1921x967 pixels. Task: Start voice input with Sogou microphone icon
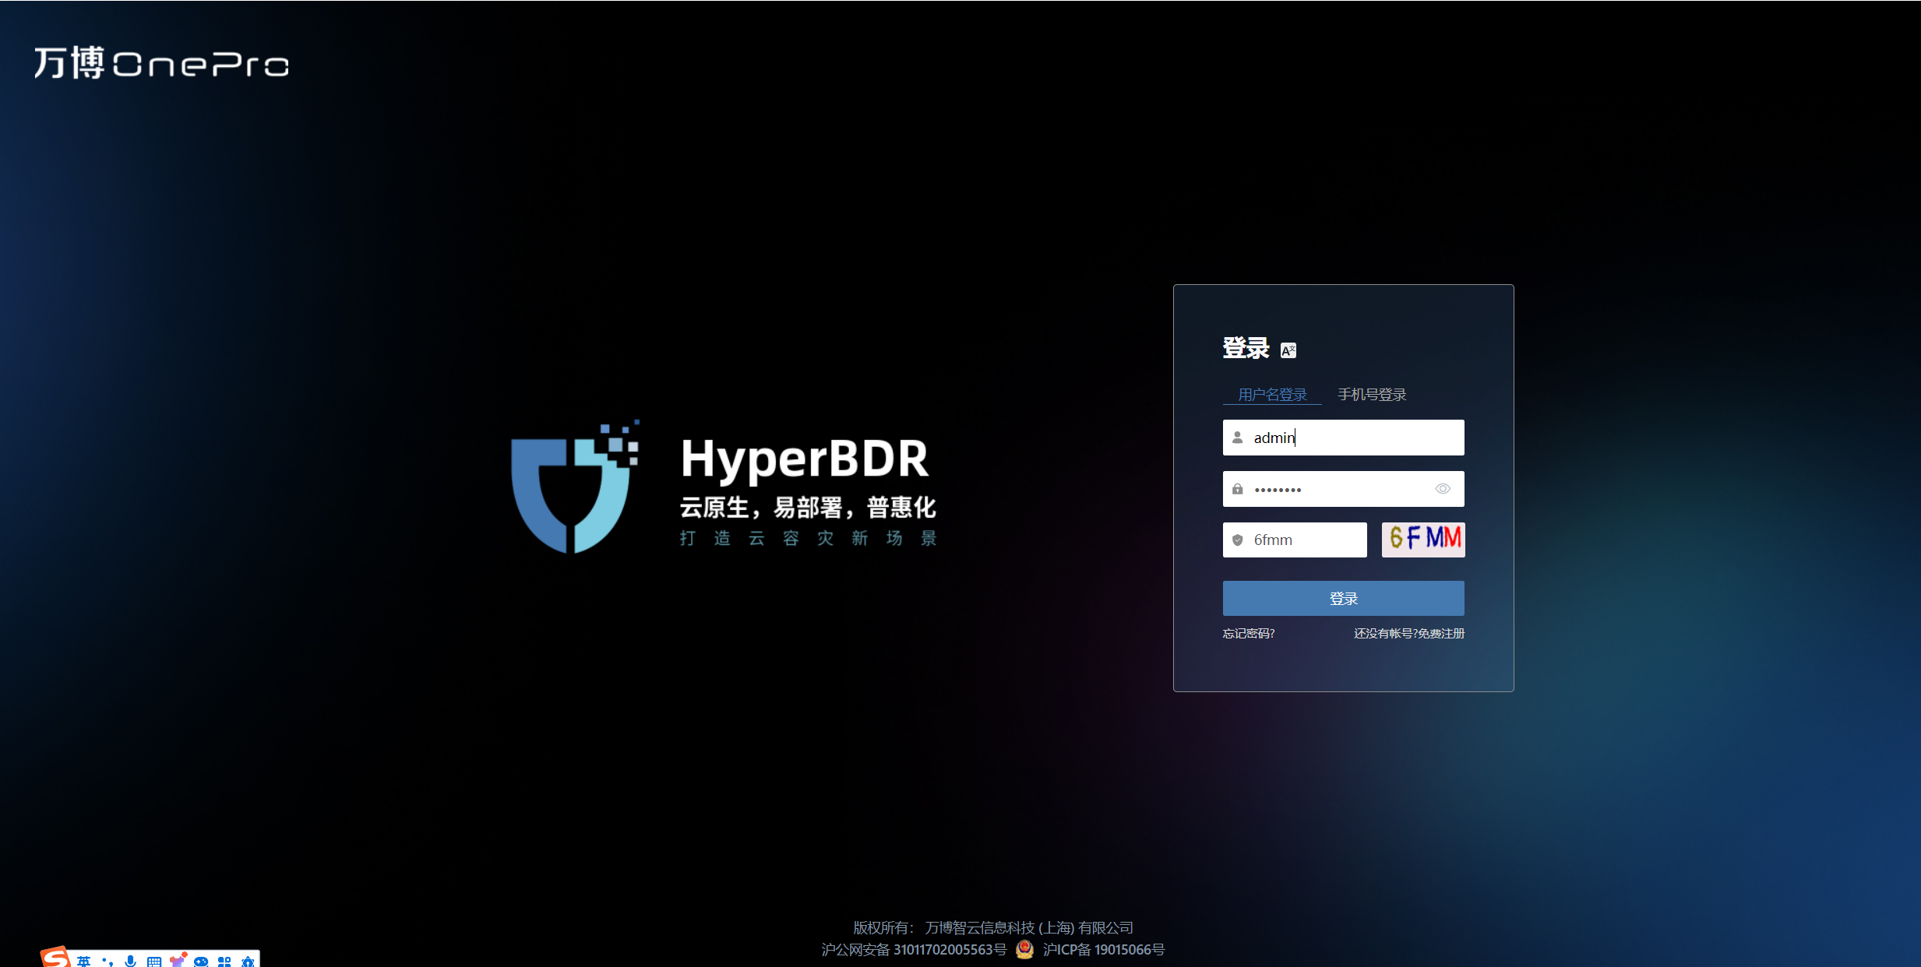tap(130, 961)
